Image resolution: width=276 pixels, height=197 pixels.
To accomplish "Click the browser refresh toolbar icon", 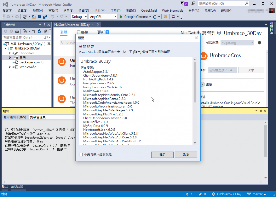I will (155, 17).
